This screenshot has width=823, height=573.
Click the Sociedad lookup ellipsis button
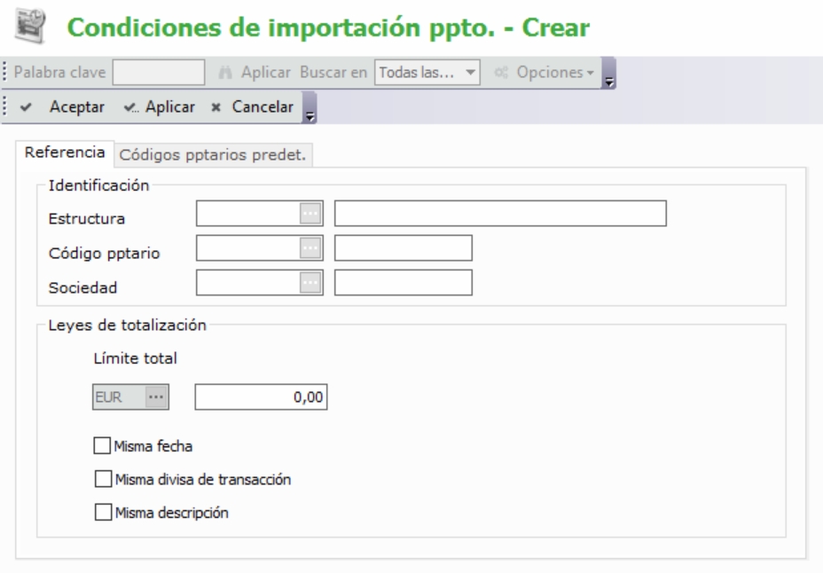coord(310,282)
